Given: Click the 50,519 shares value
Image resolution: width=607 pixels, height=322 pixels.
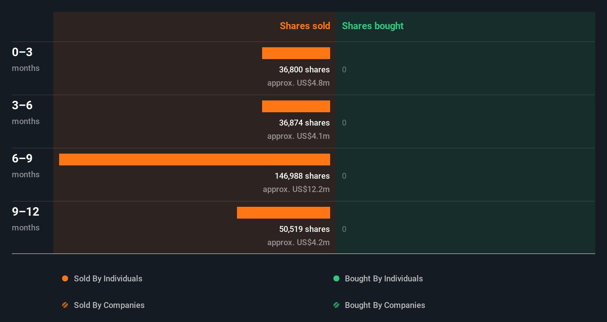Looking at the screenshot, I should click(304, 229).
